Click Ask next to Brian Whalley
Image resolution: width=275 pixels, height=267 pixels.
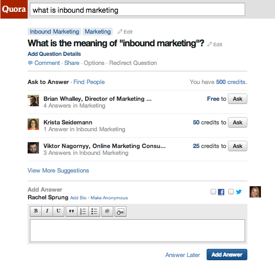coord(237,99)
